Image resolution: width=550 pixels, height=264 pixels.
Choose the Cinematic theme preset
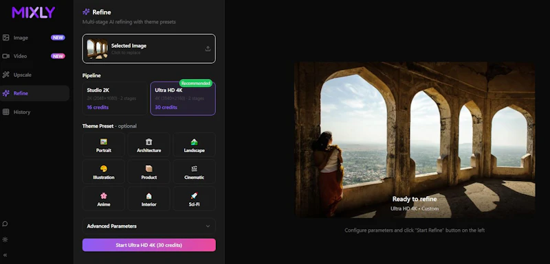pos(194,171)
